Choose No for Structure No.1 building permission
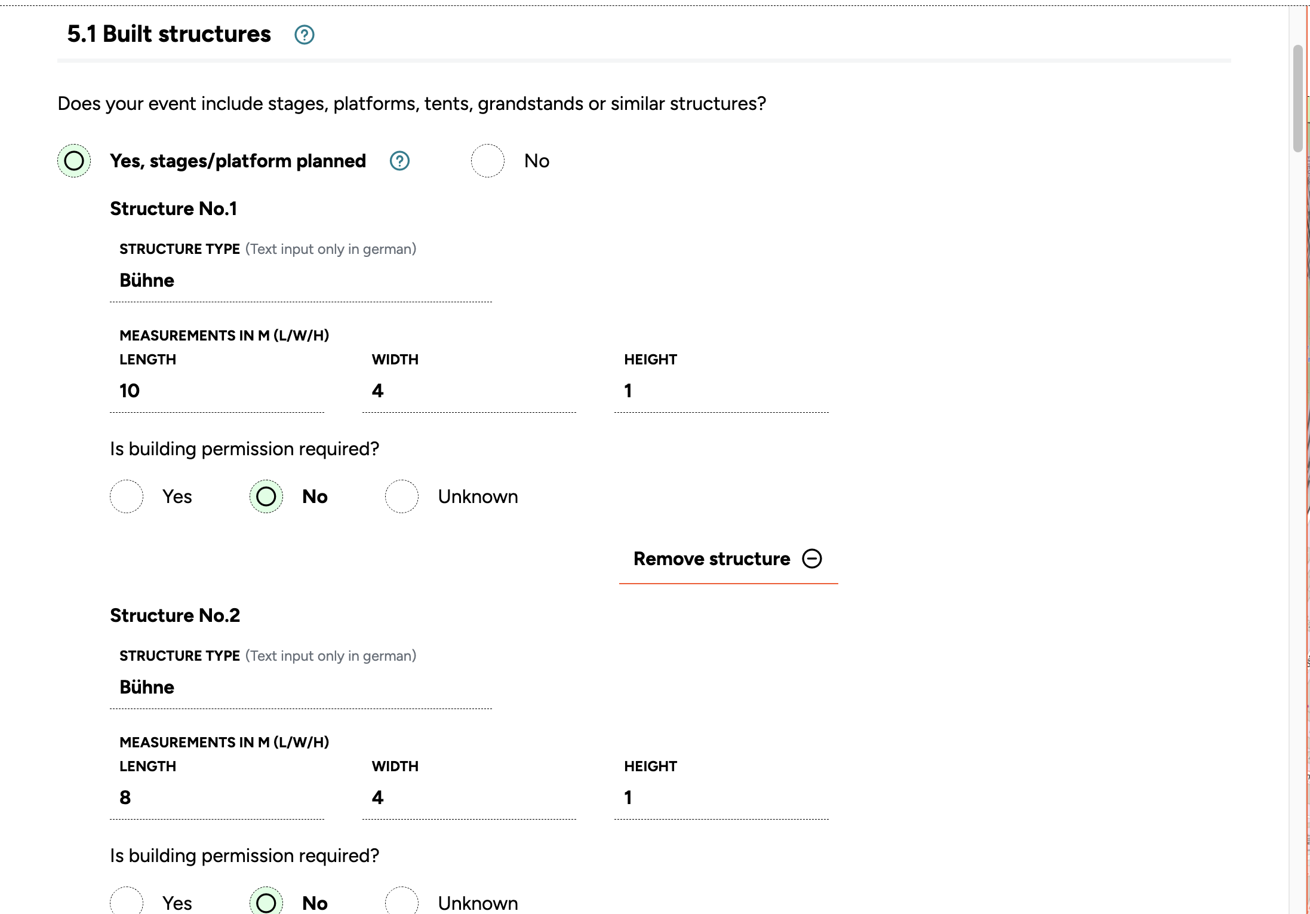The image size is (1310, 914). [x=266, y=496]
